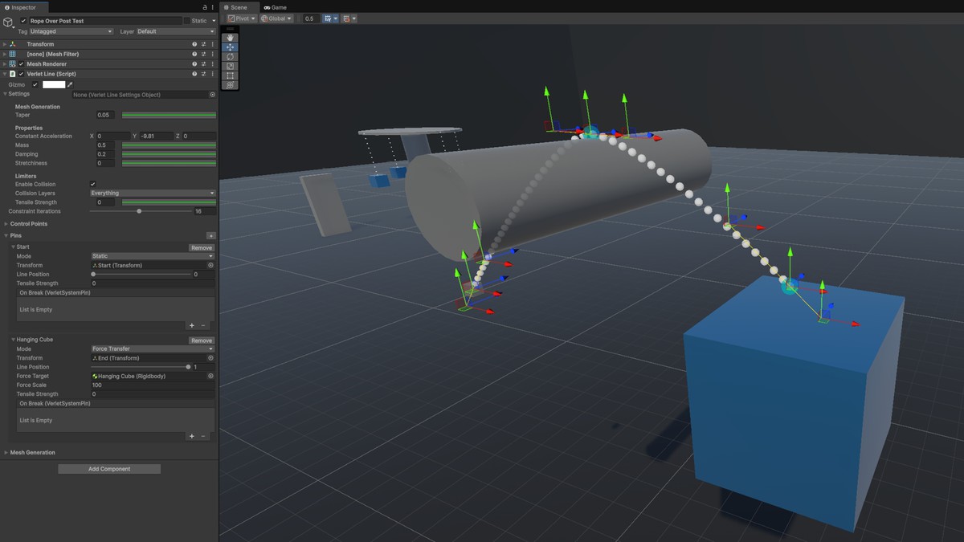Select the Hand tool in the Scene view

coord(229,37)
